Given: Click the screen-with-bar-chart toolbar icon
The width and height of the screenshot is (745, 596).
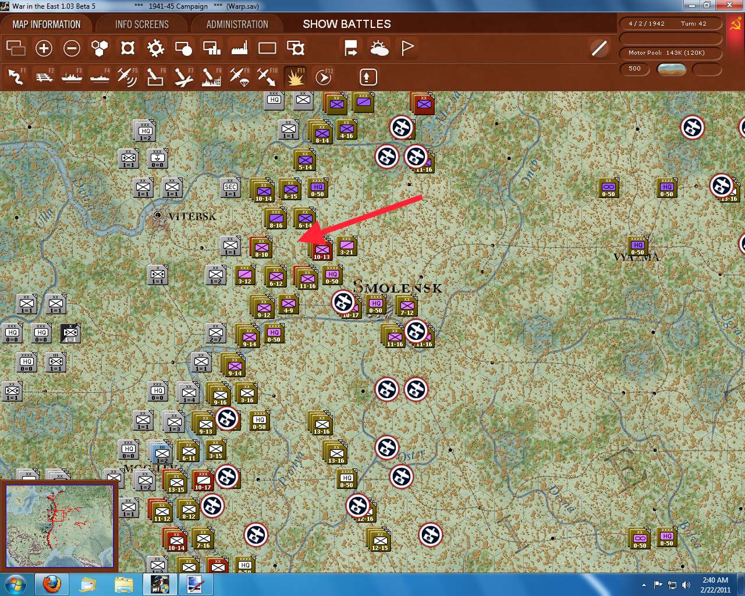Looking at the screenshot, I should coord(211,48).
